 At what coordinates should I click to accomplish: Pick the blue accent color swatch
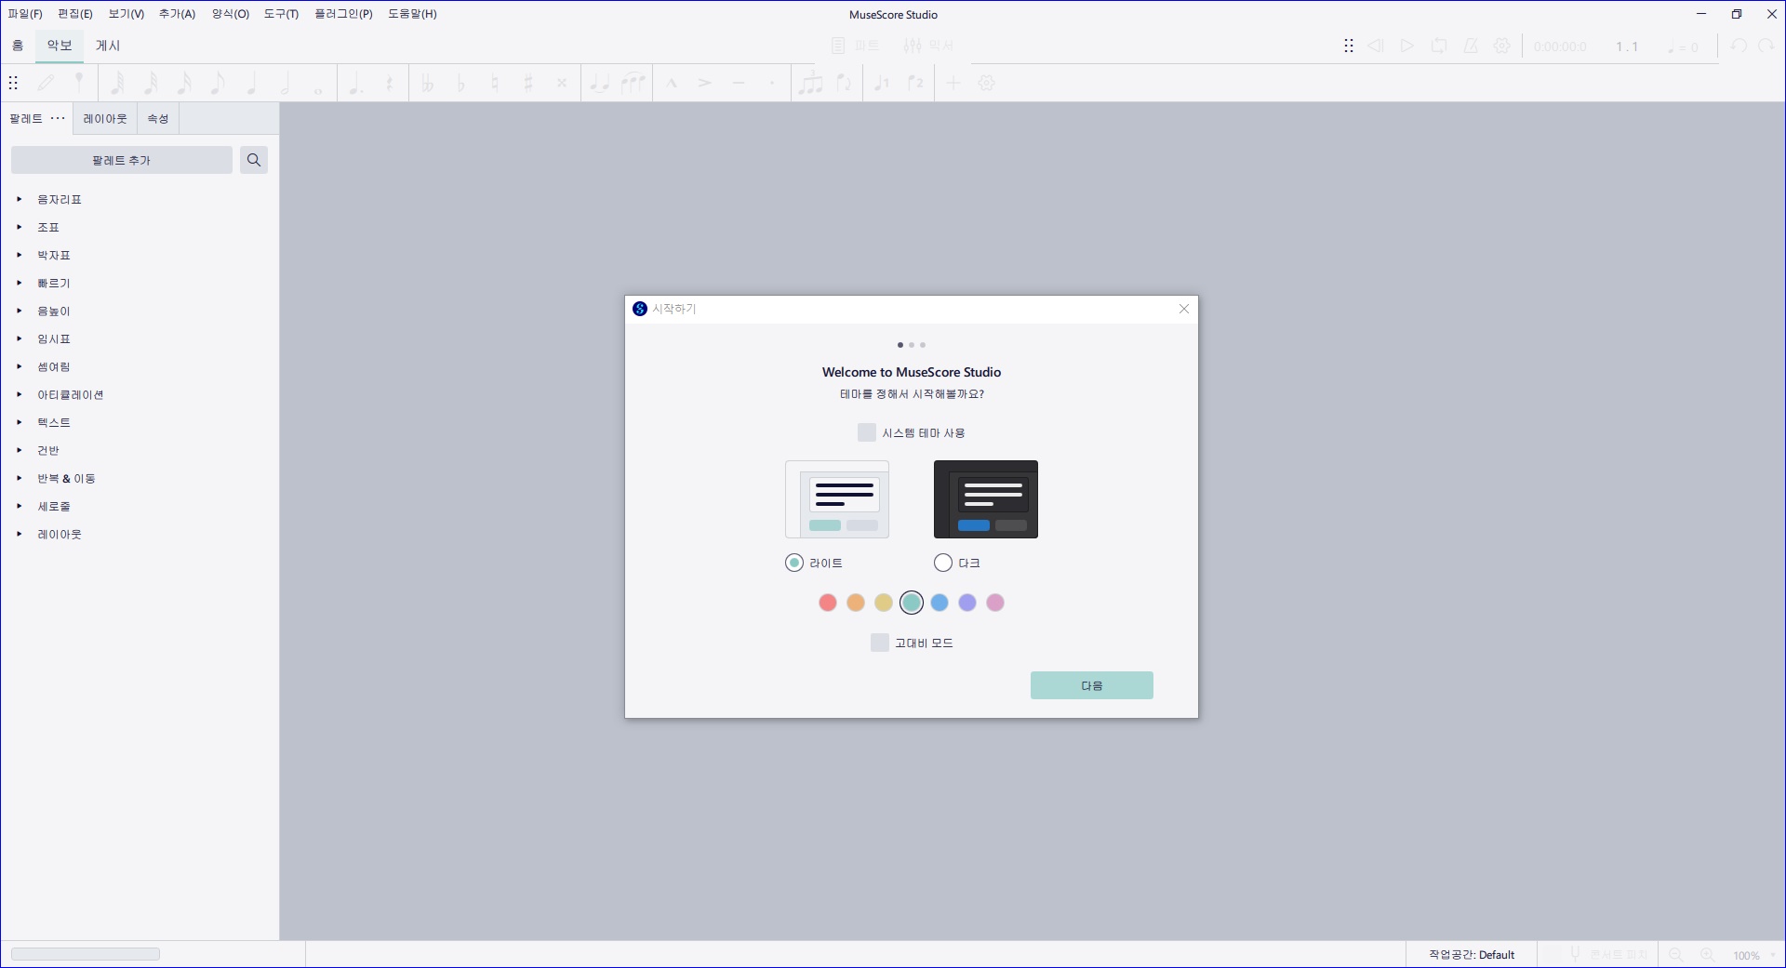click(x=940, y=603)
